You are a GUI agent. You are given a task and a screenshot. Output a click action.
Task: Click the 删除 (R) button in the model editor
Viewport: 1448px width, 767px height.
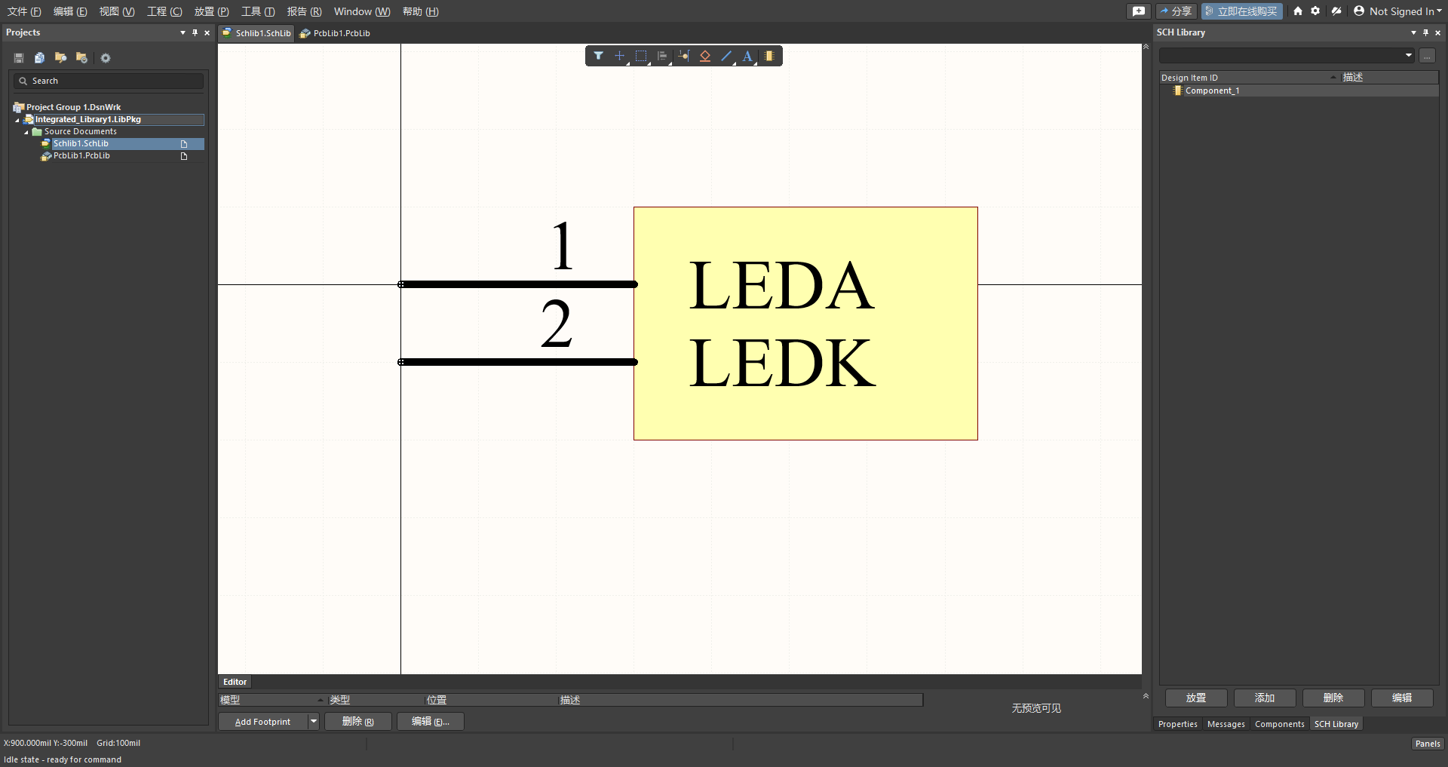tap(358, 722)
